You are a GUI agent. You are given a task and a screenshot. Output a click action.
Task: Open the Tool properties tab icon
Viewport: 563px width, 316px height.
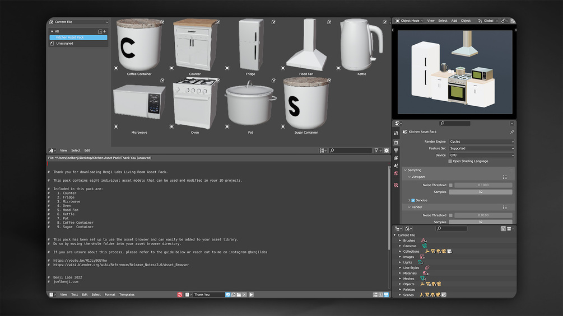pos(396,133)
